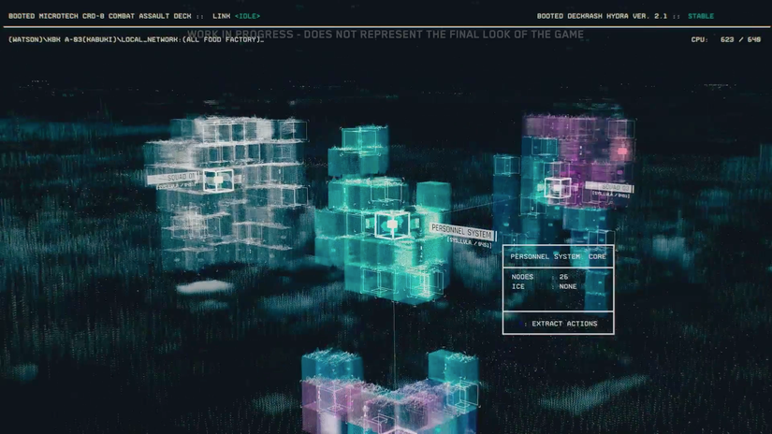Click the SYS.LULA sublabel under Personnel System
Screen dimensions: 772x434
tap(469, 242)
